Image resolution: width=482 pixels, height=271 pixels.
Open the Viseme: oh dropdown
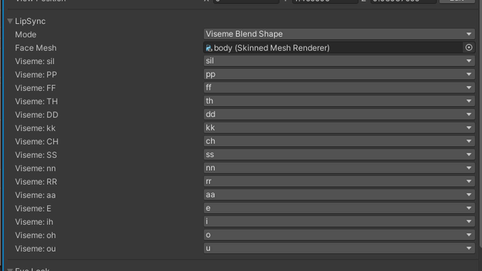pyautogui.click(x=339, y=235)
